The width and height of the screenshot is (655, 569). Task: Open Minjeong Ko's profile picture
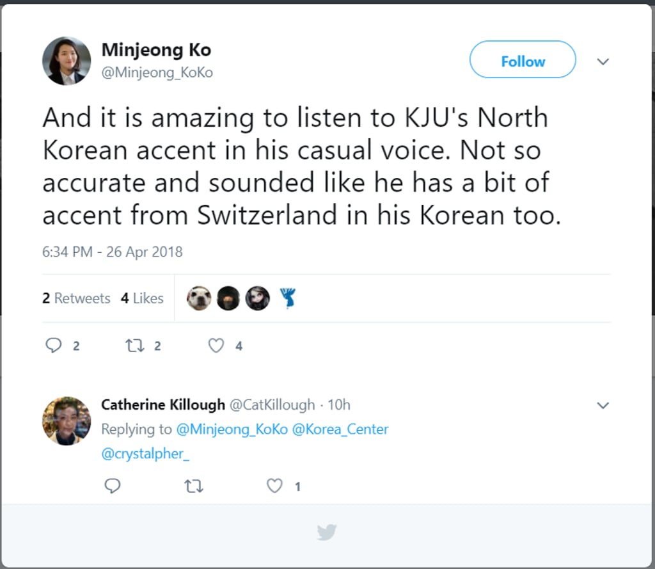tap(67, 61)
